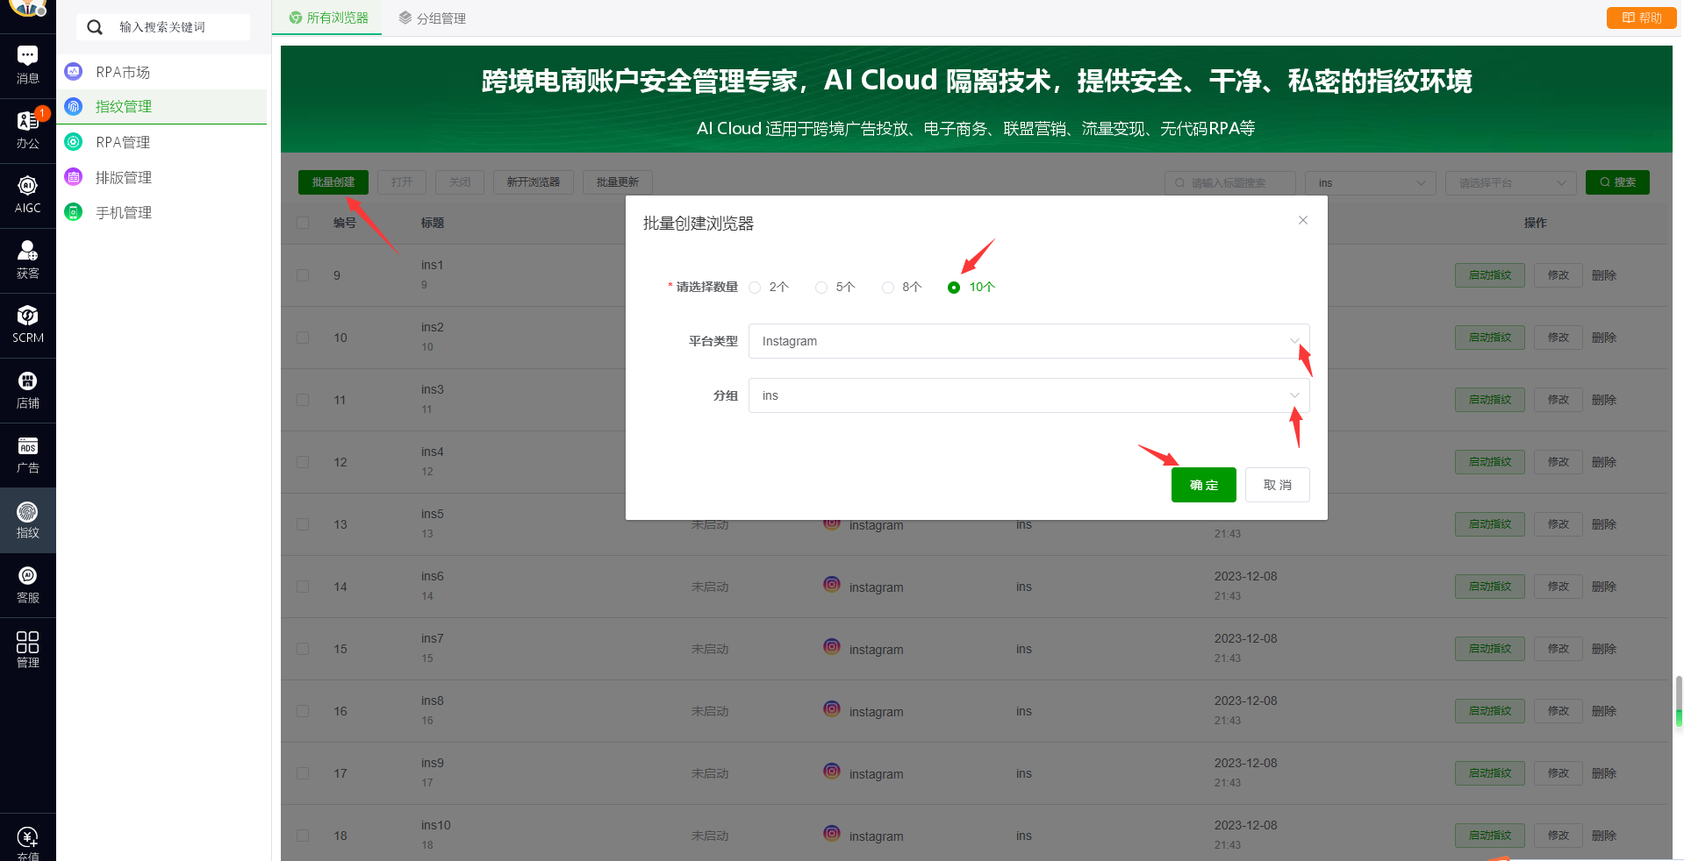Open the ins group filter dropdown in toolbar
The height and width of the screenshot is (861, 1684).
(1371, 182)
